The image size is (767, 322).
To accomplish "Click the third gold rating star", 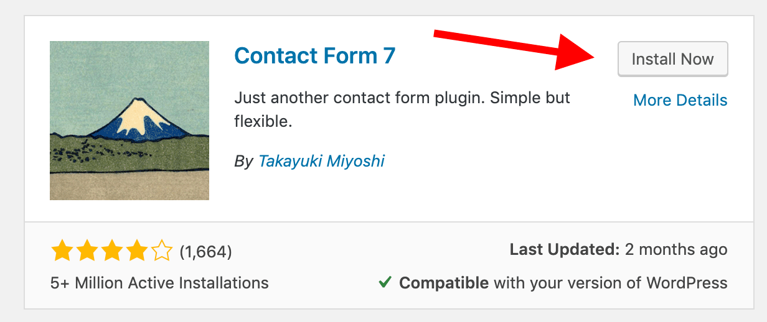I will tap(111, 251).
